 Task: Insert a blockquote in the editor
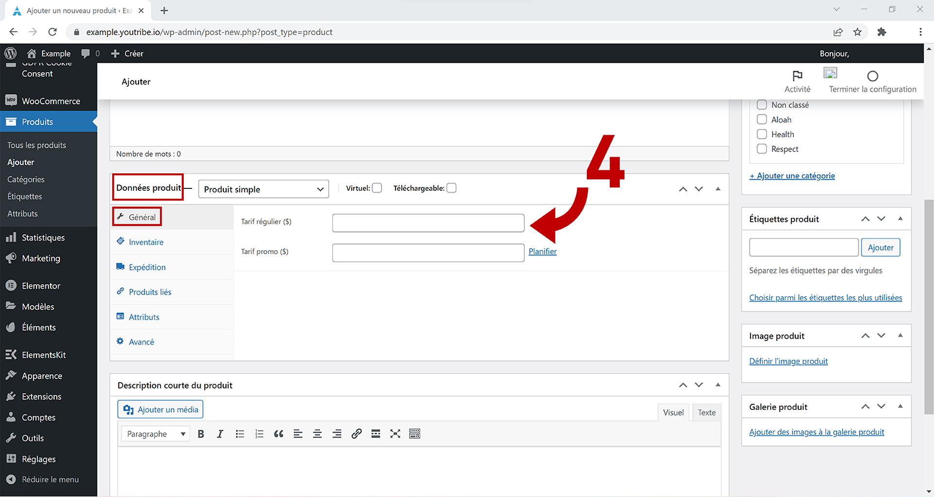tap(278, 434)
